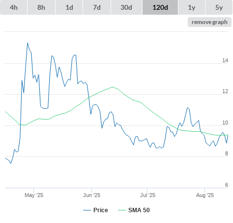Click the 14 value label on the y-axis
Image resolution: width=233 pixels, height=223 pixels.
click(225, 60)
